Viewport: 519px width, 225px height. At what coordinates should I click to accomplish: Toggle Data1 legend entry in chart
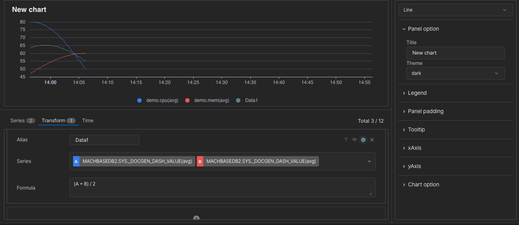[x=247, y=100]
